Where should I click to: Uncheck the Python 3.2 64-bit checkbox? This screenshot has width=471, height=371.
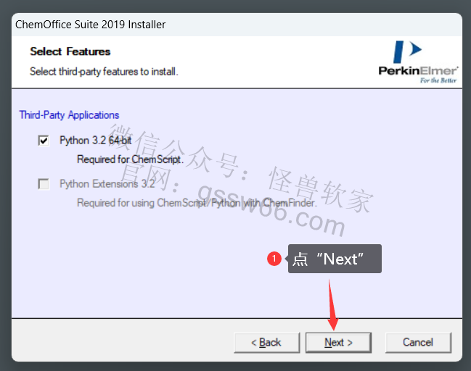44,141
